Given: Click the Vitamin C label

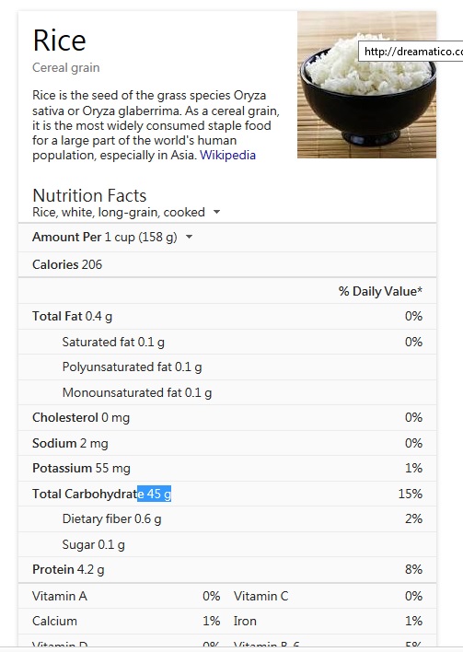Looking at the screenshot, I should pos(261,596).
